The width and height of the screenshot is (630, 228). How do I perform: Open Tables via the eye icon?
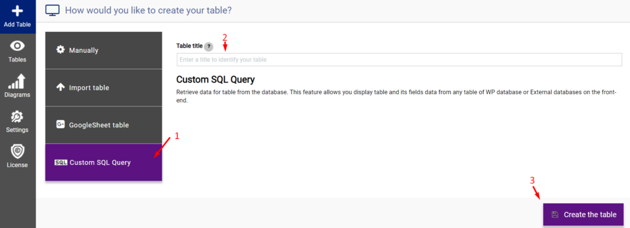click(17, 46)
